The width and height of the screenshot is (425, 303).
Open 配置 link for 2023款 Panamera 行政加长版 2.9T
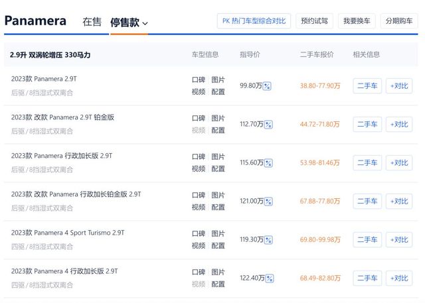point(218,169)
